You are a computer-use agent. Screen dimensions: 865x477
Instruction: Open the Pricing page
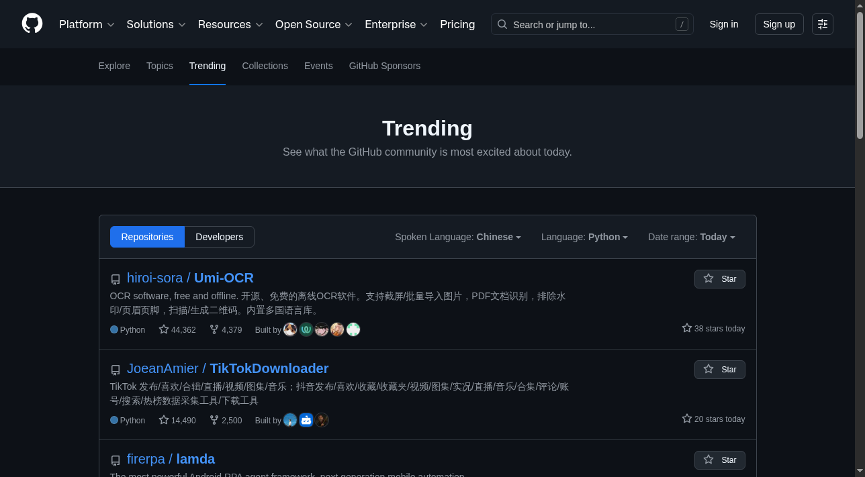pos(457,24)
